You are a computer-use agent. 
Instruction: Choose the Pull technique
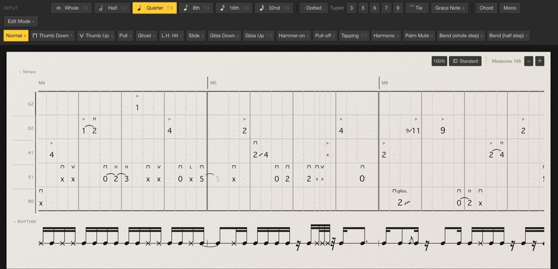125,36
